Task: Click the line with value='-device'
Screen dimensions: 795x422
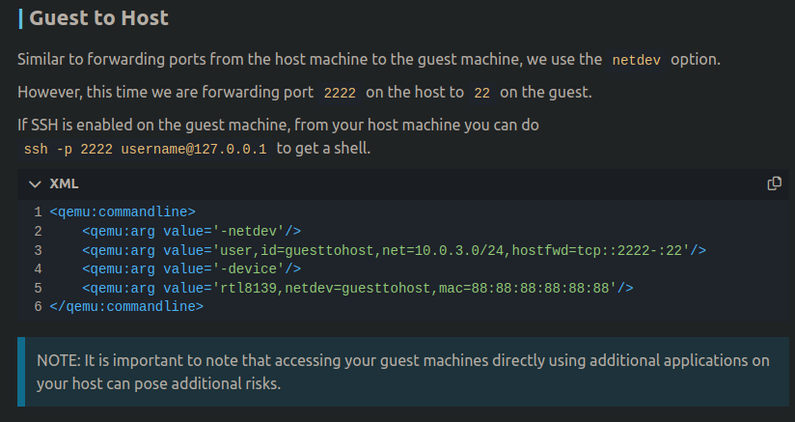Action: click(x=192, y=268)
